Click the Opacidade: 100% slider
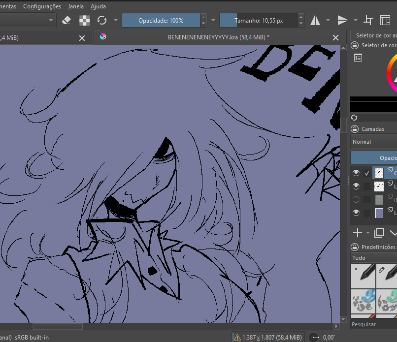The image size is (397, 342). [161, 20]
